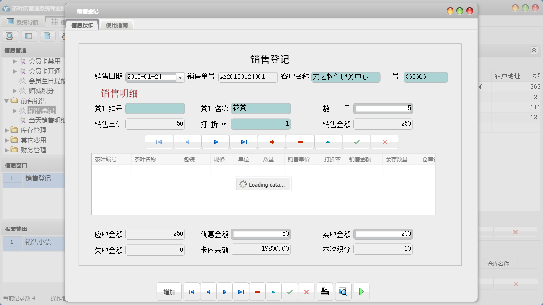Click the print preview icon near bottom right
Viewport: 543px width, 305px height.
tap(343, 291)
